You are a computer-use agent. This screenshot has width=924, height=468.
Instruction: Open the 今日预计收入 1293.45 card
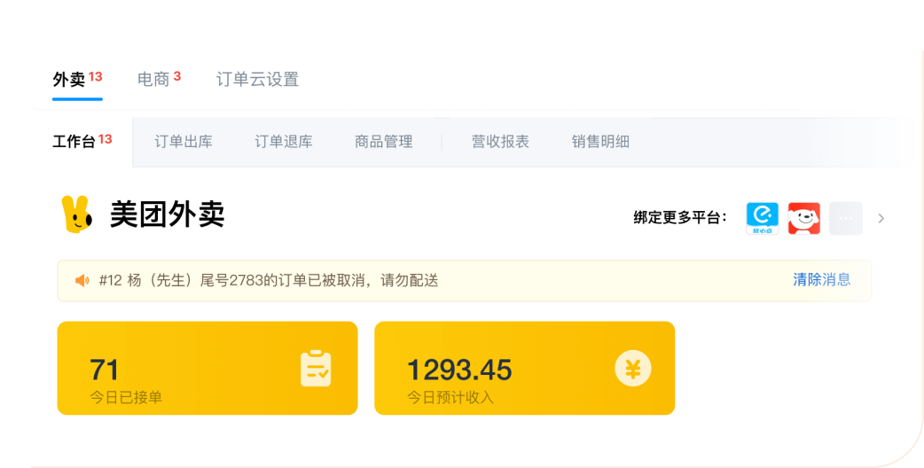point(524,368)
